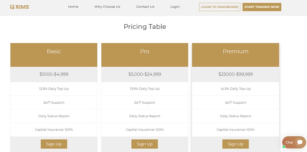Select Login in the navigation bar

coord(175,7)
